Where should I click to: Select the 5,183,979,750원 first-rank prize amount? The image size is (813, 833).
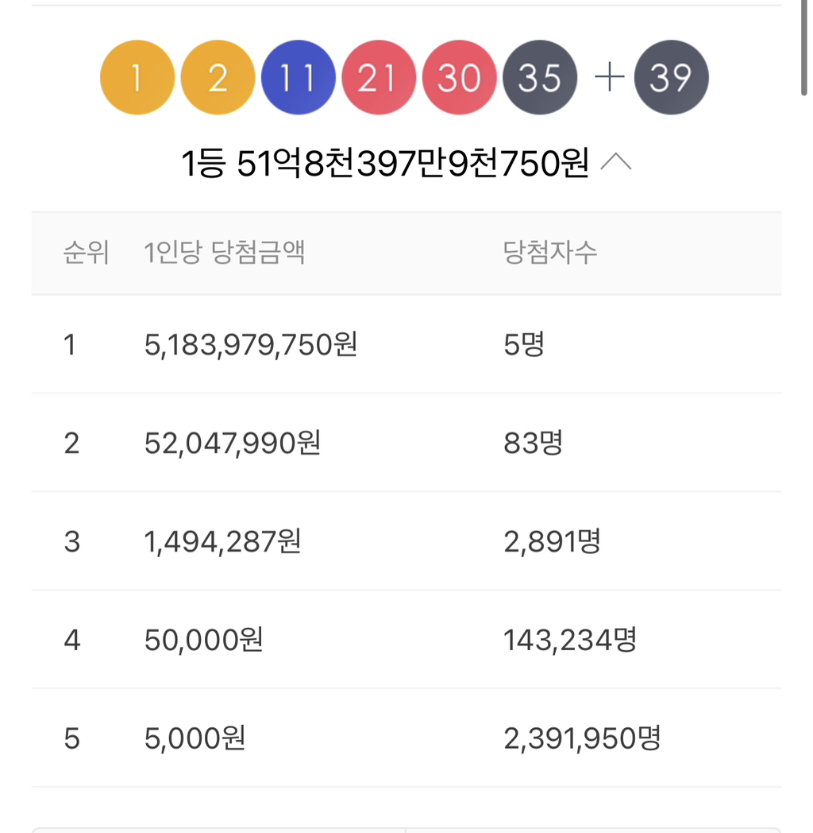point(251,345)
